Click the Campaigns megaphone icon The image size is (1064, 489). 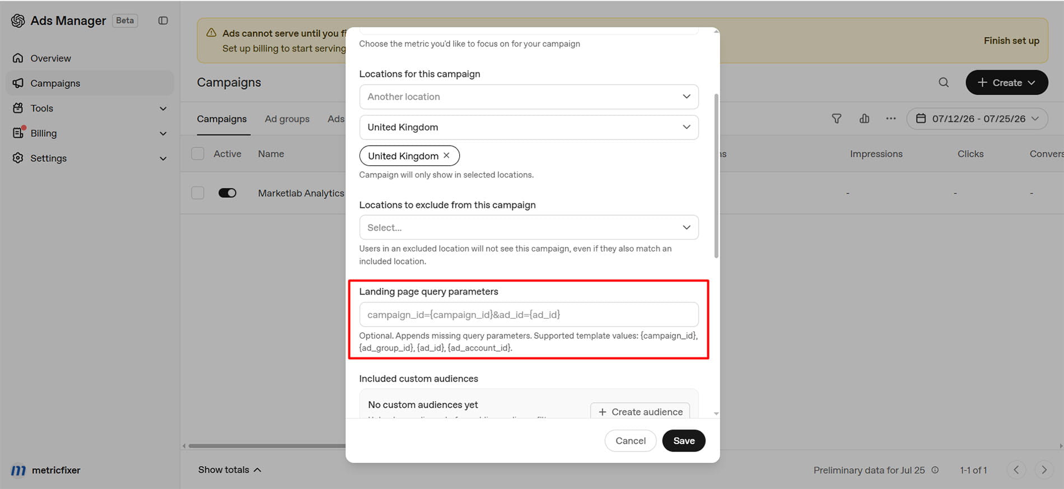18,83
